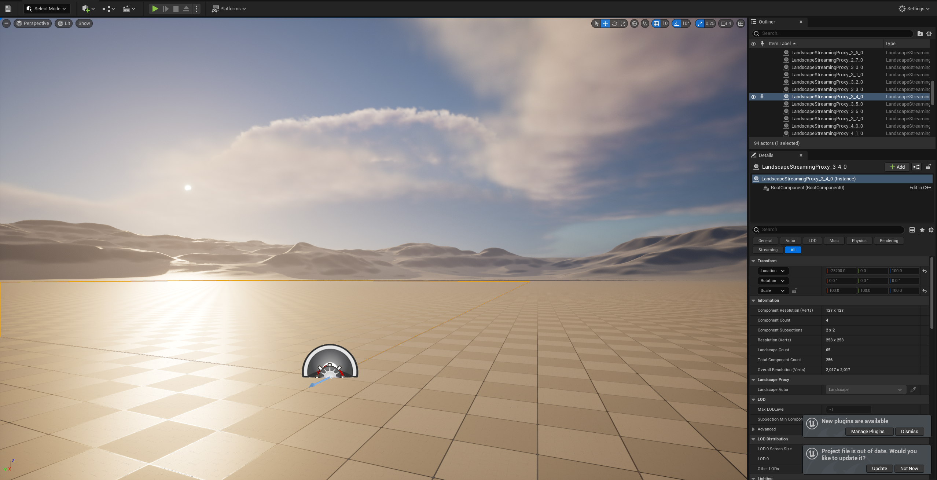
Task: Toggle rotation angle snapping
Action: [676, 23]
